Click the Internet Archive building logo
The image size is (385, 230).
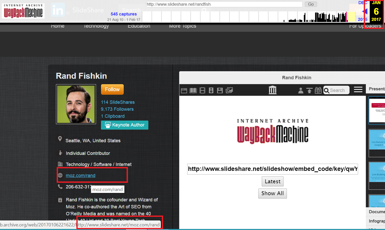click(x=273, y=90)
